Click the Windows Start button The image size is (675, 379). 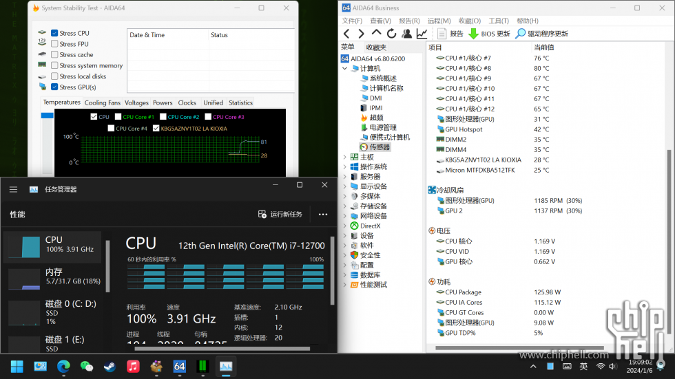tap(17, 367)
